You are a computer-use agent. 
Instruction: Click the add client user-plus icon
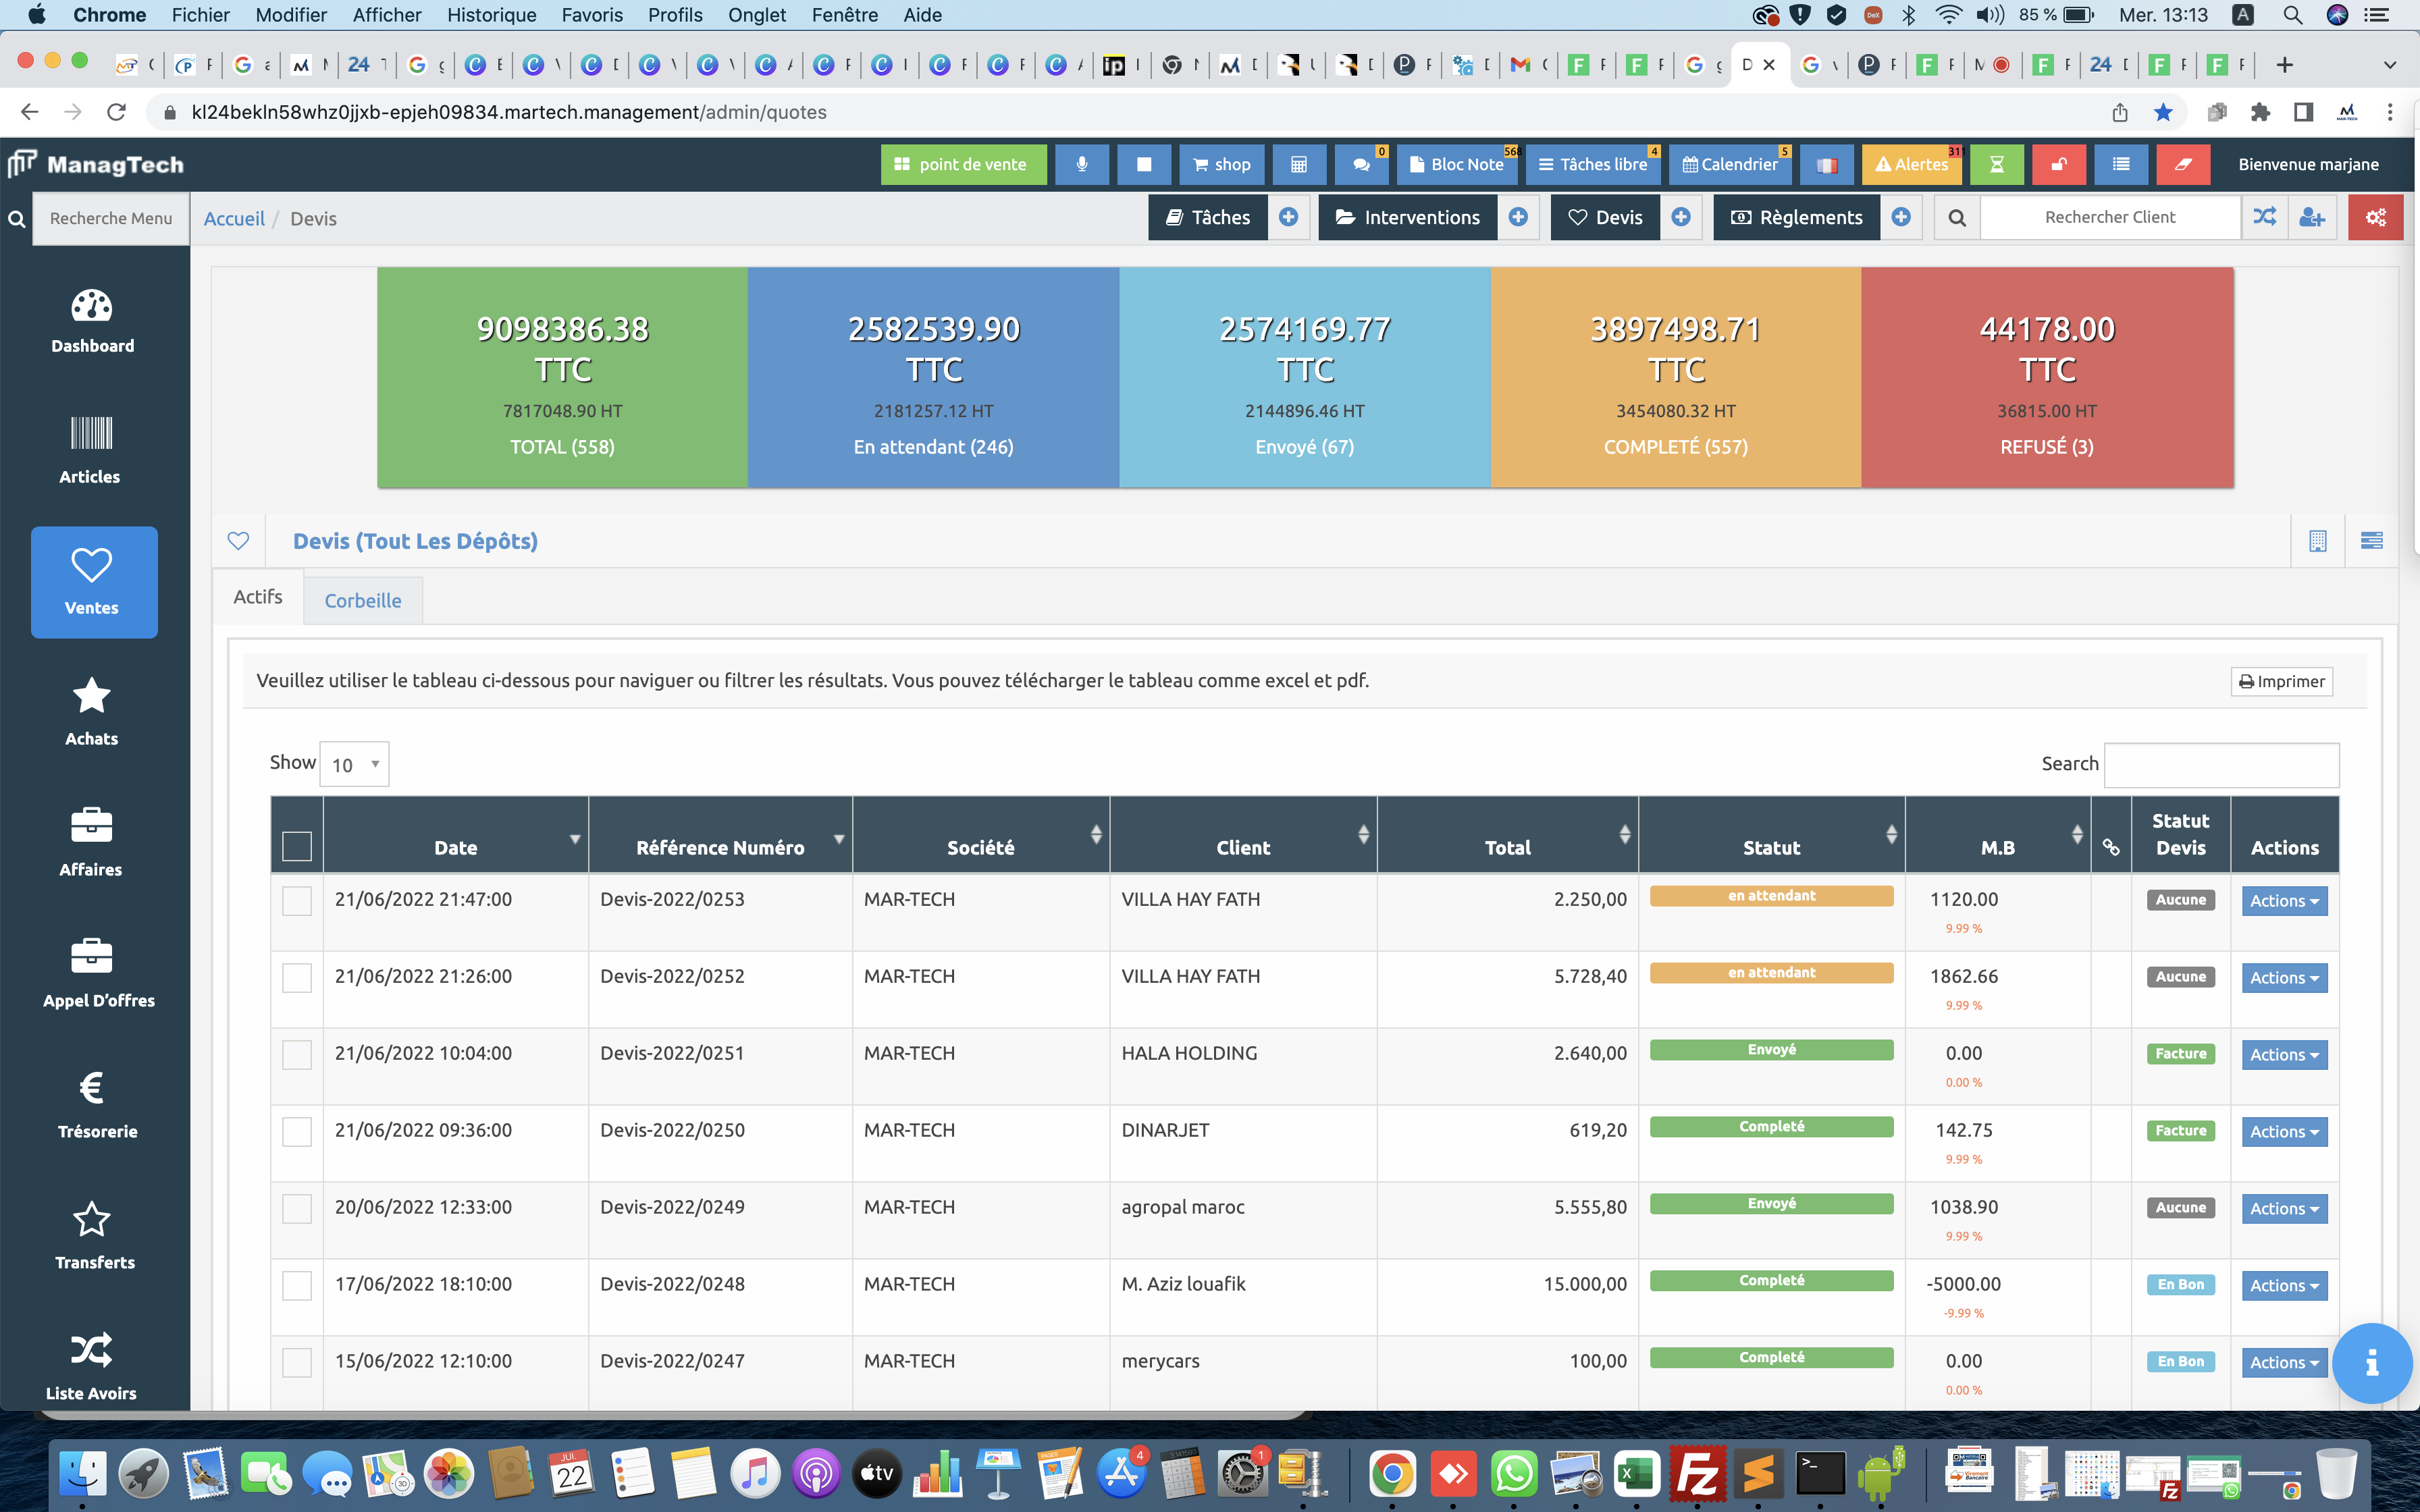pos(2311,217)
